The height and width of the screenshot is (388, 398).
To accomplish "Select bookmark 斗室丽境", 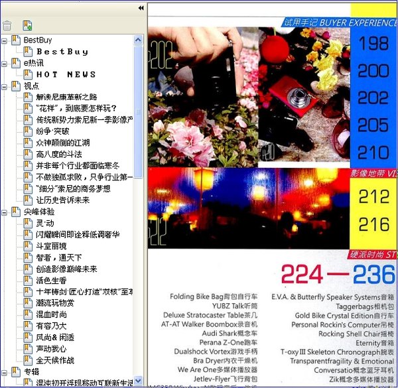I will 51,246.
